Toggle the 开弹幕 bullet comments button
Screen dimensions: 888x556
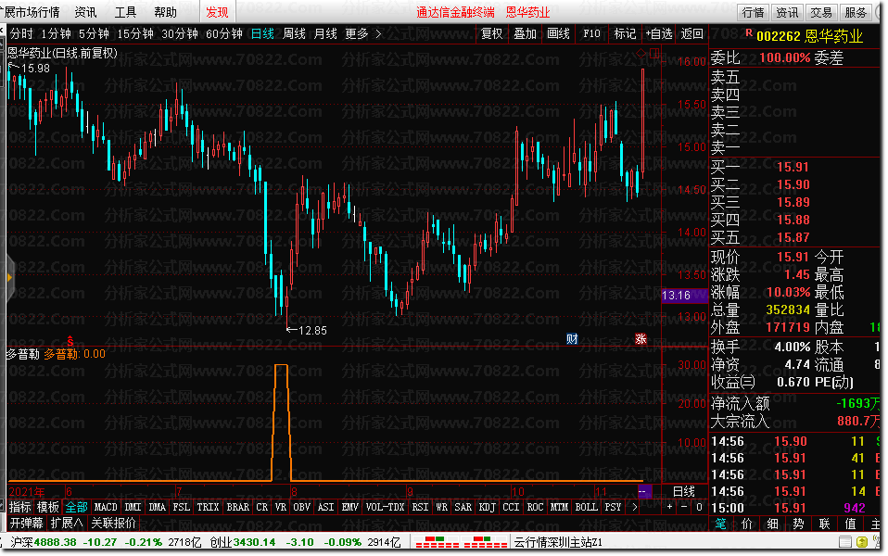pyautogui.click(x=27, y=523)
